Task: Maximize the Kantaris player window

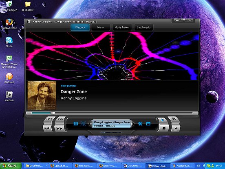Action: [184, 20]
